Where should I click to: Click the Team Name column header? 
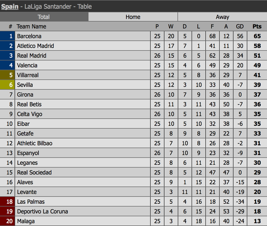tap(31, 26)
